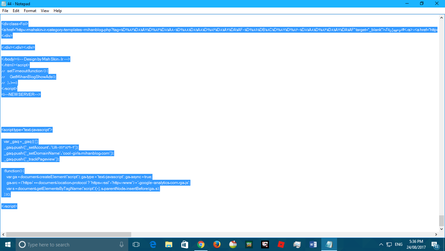
Task: Click the 'Type here to search' box
Action: (72, 244)
